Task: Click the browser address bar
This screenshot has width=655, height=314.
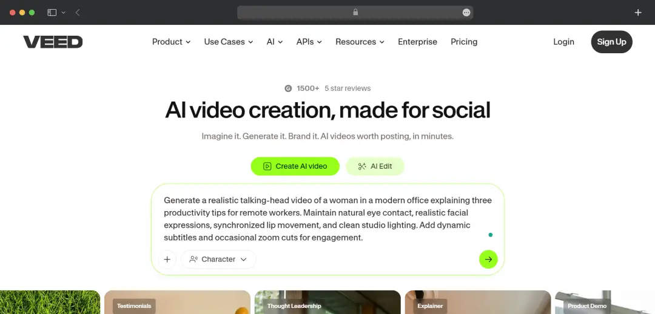Action: (355, 13)
